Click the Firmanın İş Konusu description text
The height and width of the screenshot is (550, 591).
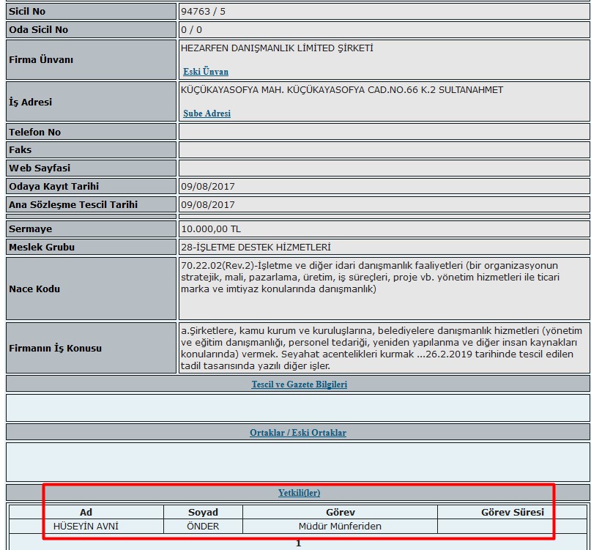(x=381, y=348)
